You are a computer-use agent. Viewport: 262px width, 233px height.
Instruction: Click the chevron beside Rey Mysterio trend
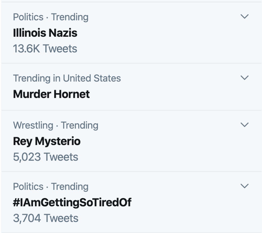[244, 125]
